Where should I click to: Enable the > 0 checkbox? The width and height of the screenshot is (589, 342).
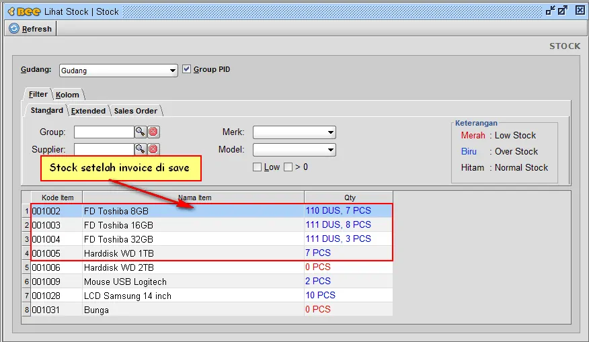(x=288, y=167)
